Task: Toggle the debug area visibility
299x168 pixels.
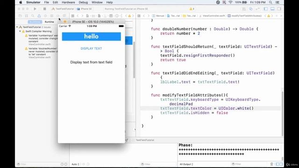Action: point(272,9)
